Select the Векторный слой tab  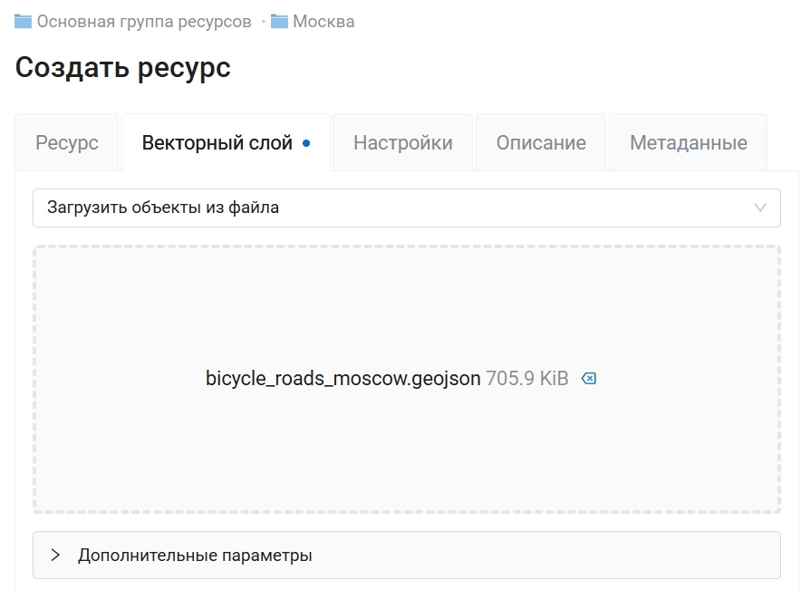(x=217, y=143)
